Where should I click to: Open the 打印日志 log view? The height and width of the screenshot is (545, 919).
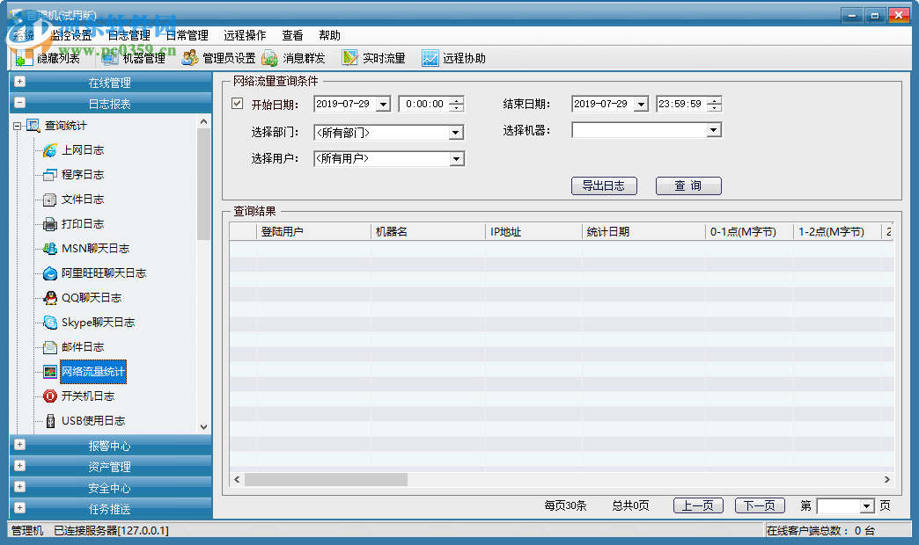[x=84, y=223]
